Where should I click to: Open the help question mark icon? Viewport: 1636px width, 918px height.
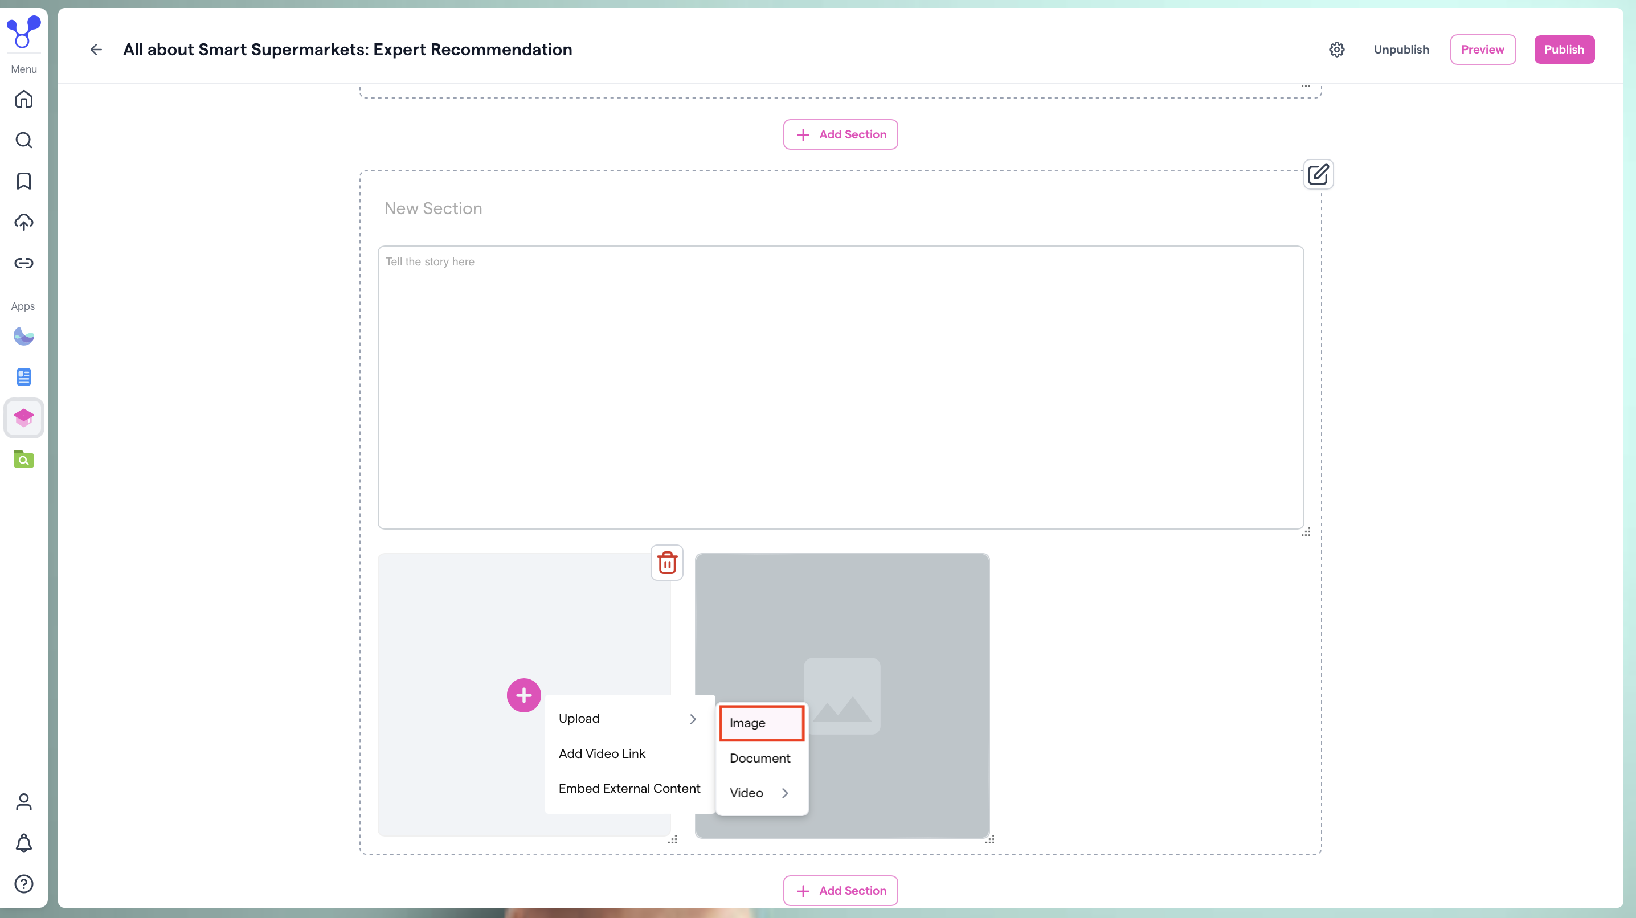(x=23, y=884)
